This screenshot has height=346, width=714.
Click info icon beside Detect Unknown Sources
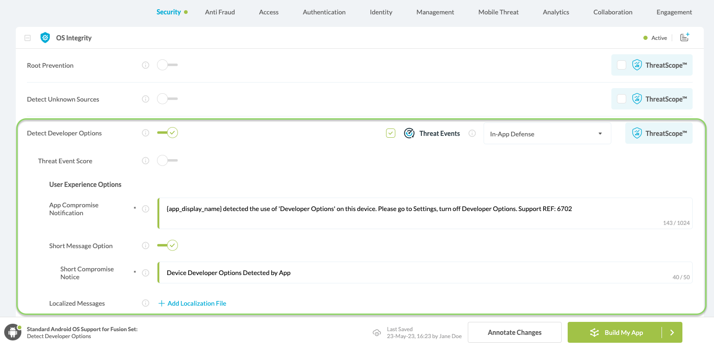tap(145, 99)
